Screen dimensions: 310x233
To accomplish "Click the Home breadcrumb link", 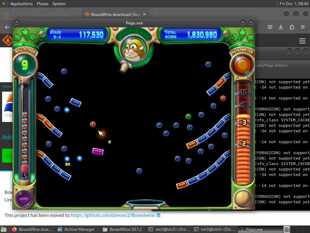I will tap(7, 86).
